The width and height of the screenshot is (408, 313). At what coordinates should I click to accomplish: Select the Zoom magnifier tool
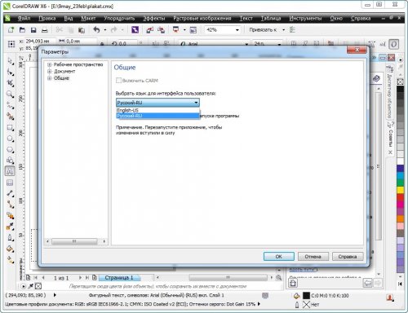10,95
